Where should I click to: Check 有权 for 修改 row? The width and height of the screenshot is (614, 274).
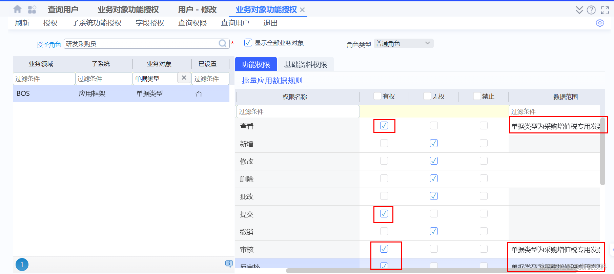(x=384, y=161)
